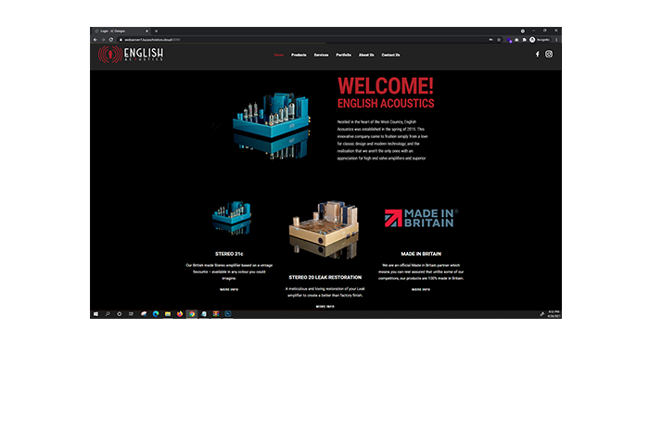The width and height of the screenshot is (649, 431).
Task: Click More Info under Stereo 21c
Action: (x=228, y=289)
